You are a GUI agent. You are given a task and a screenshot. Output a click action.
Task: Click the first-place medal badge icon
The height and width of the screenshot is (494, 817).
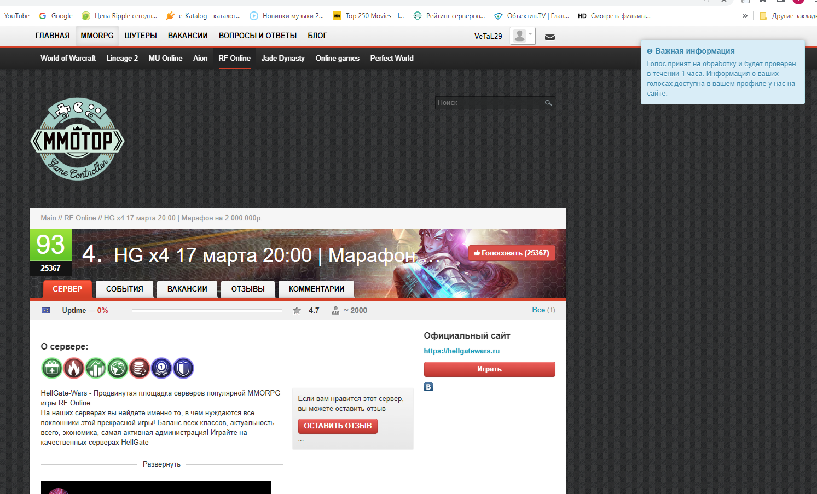coord(161,368)
